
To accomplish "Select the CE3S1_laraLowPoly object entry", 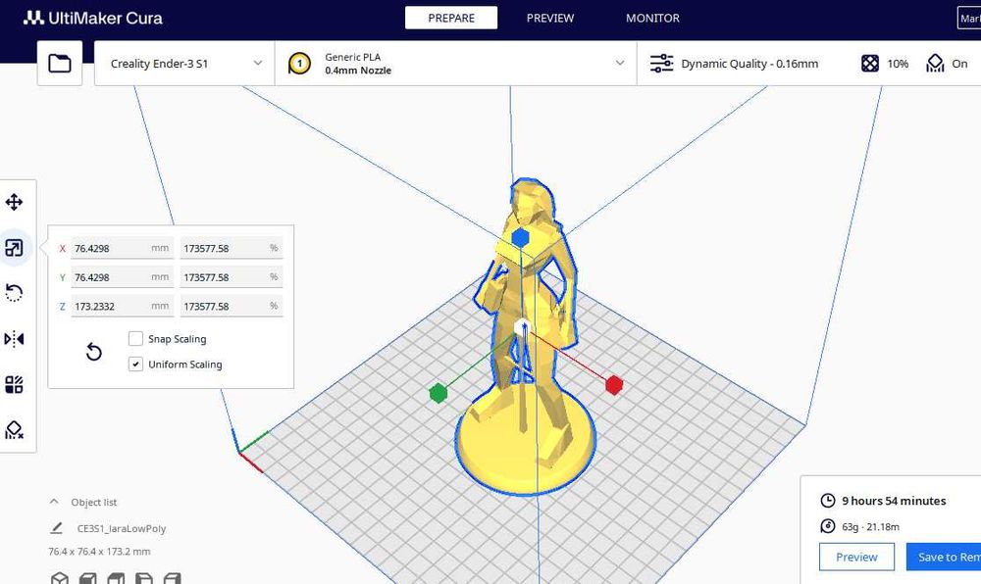I will click(122, 528).
